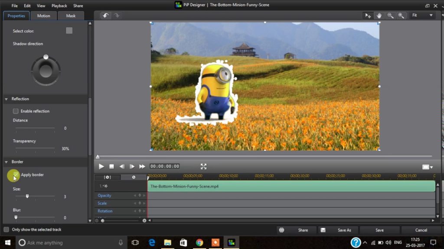Collapse the Border section

click(6, 162)
